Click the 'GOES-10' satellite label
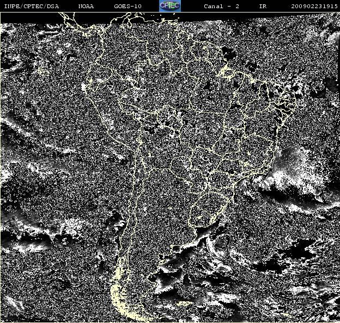This screenshot has width=340, height=323. [127, 6]
